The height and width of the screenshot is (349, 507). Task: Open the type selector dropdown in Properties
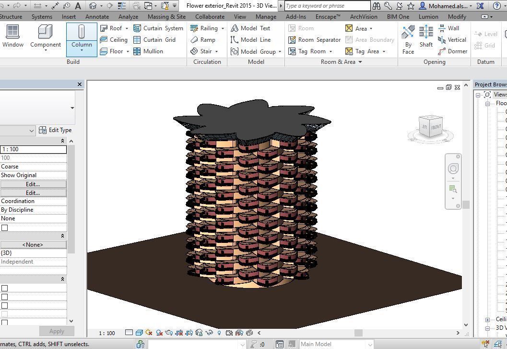coord(72,108)
